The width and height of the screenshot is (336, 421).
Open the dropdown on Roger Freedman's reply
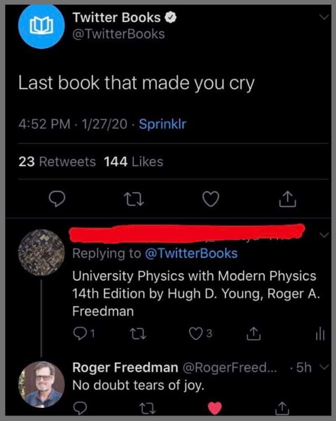coord(323,367)
